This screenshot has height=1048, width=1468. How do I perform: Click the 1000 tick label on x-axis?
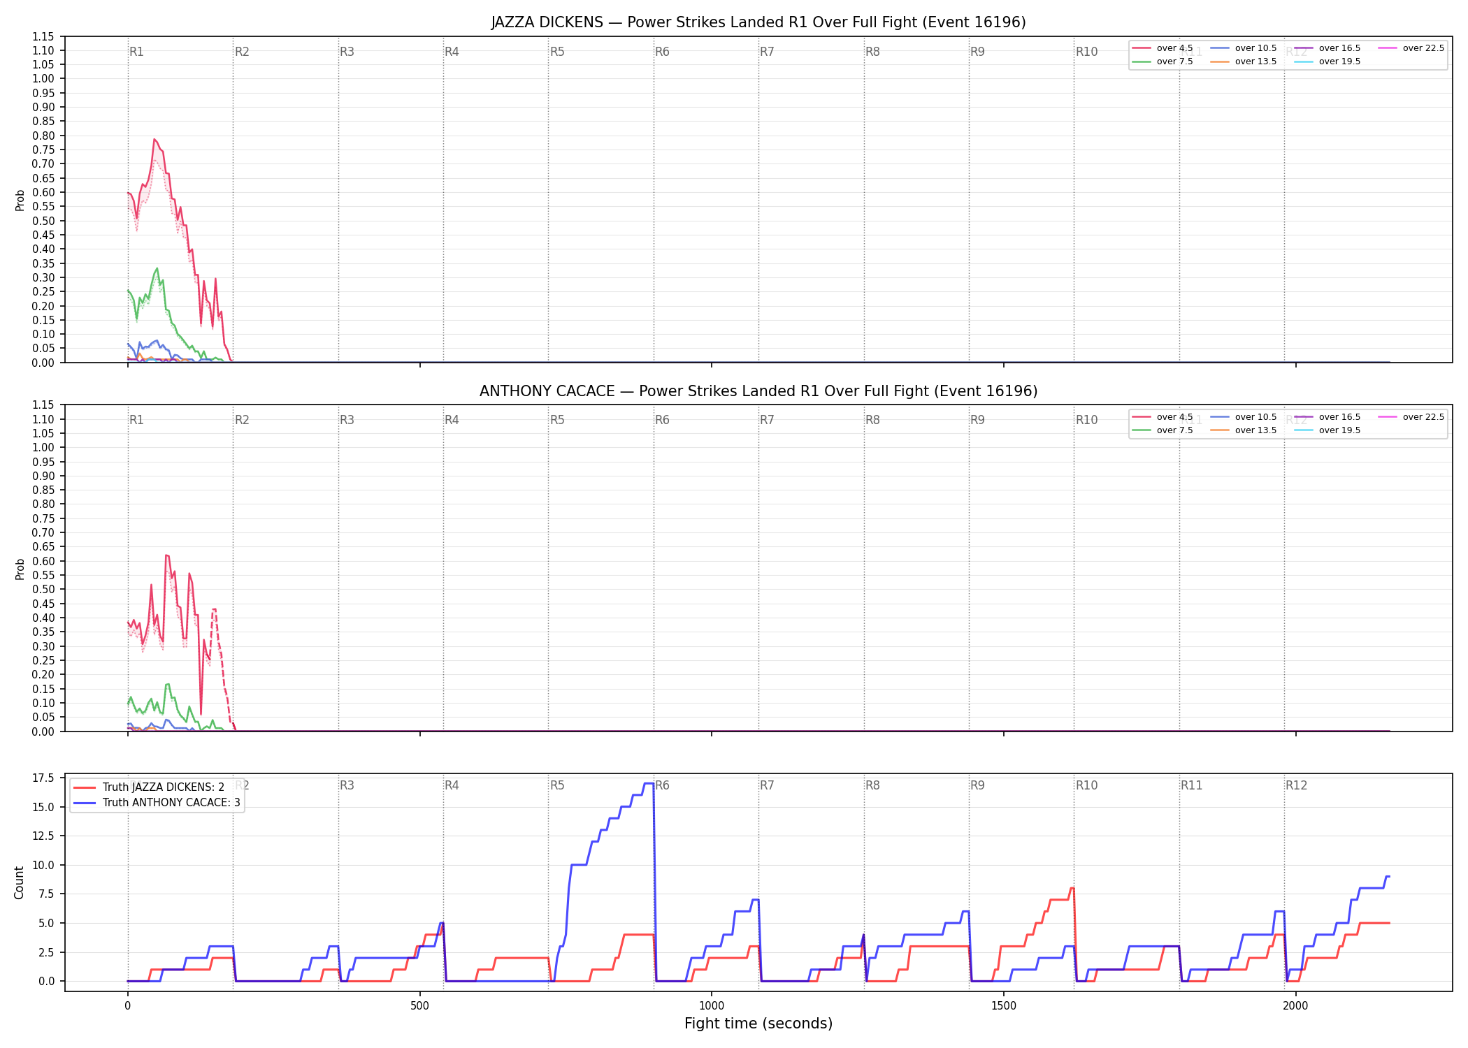click(712, 1006)
